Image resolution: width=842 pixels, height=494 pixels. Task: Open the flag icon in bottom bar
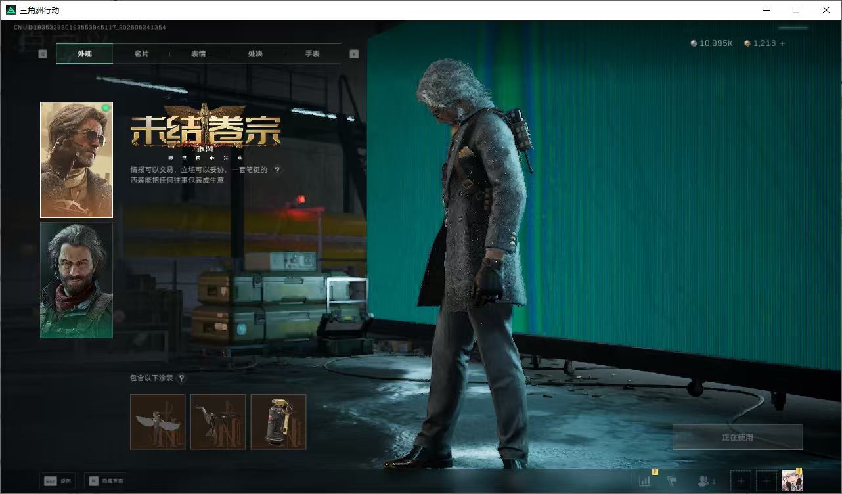[673, 481]
